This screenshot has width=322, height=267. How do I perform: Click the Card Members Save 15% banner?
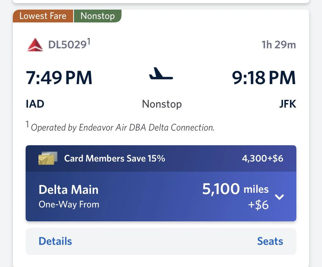point(114,158)
